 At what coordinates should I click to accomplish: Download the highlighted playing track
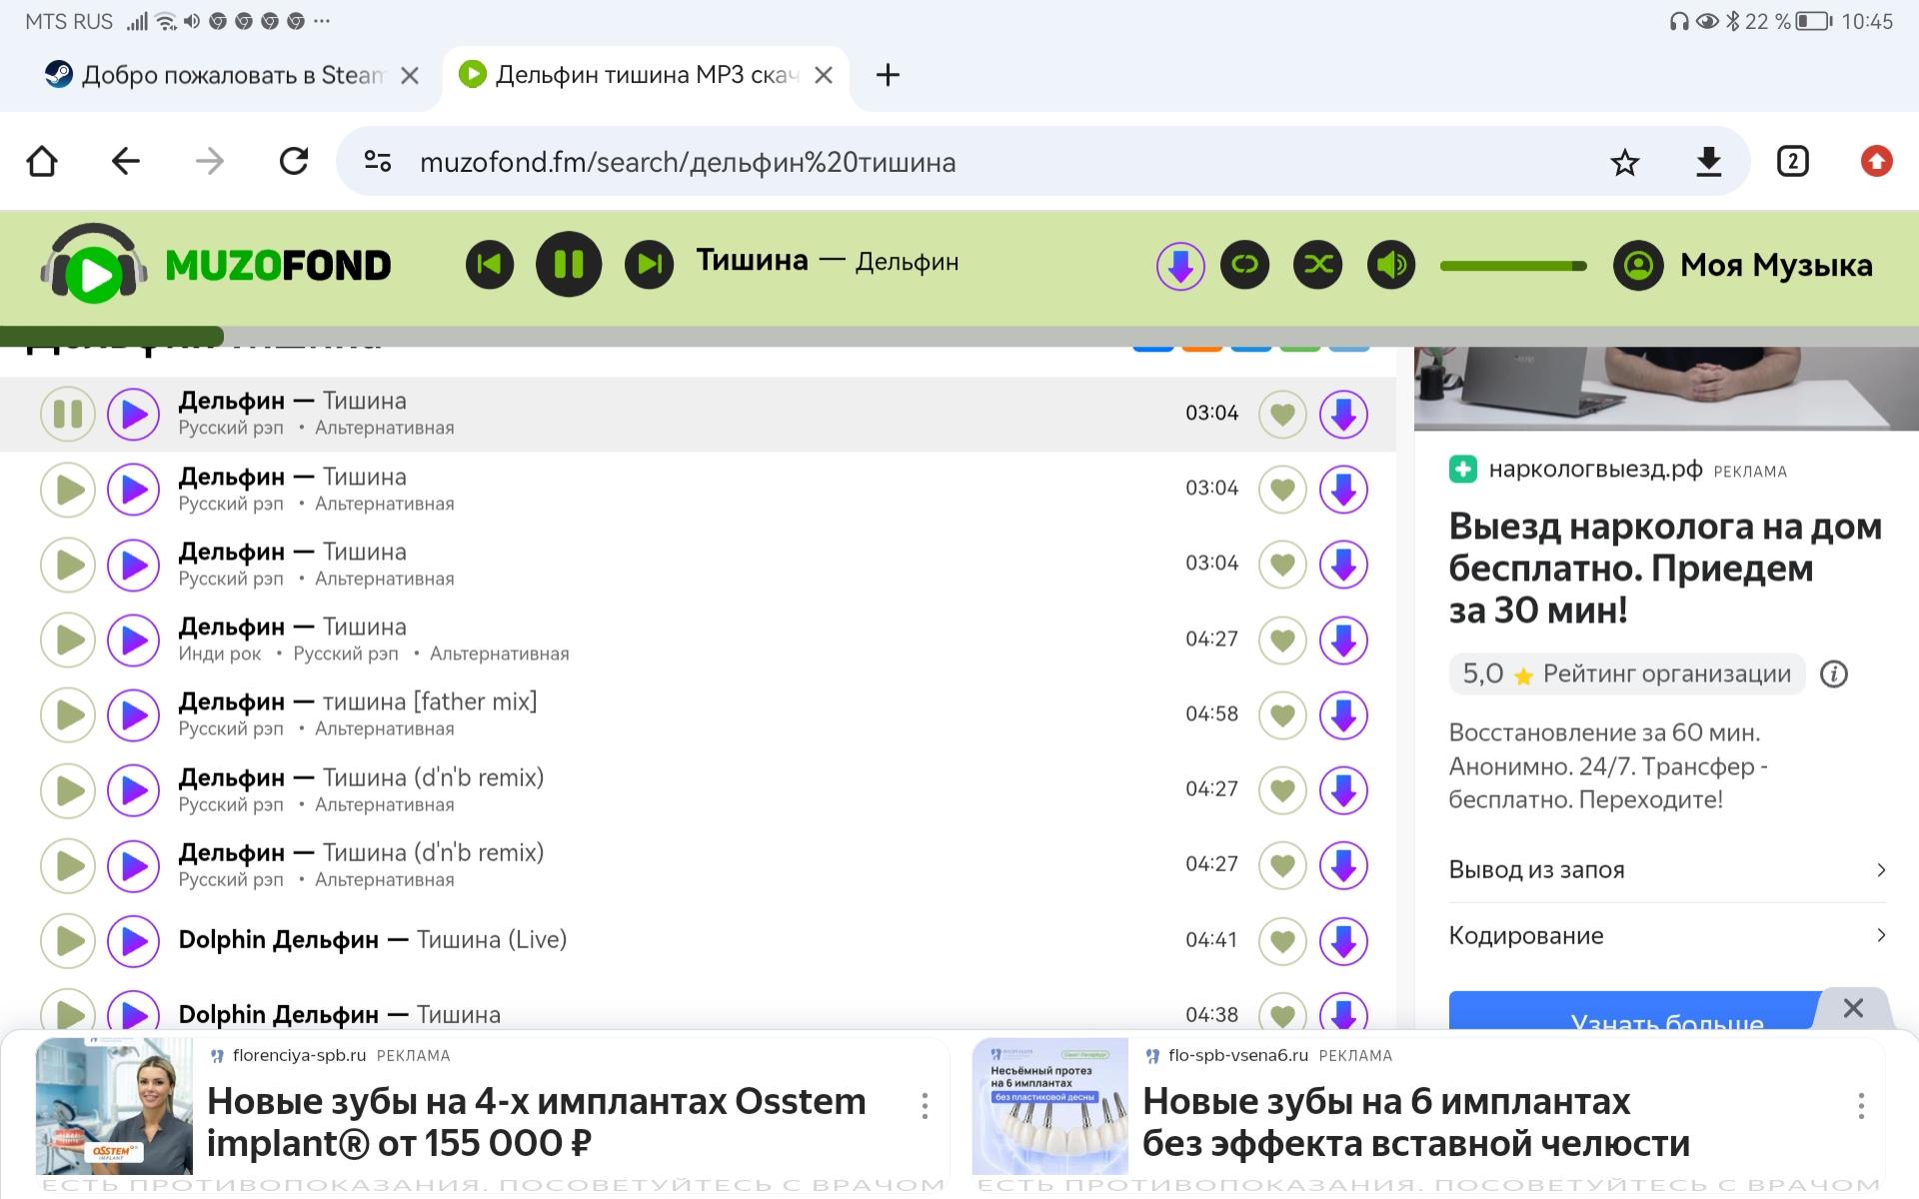(x=1343, y=414)
